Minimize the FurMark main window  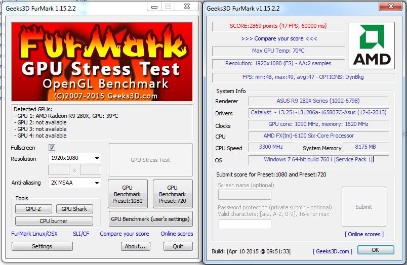pos(154,7)
